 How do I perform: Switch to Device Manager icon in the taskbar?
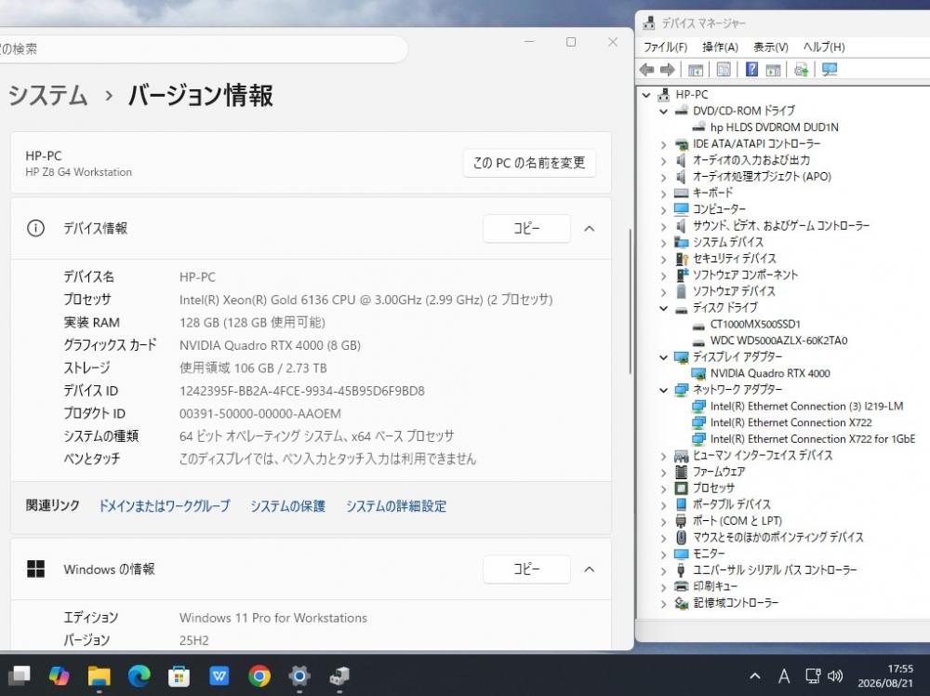tap(339, 676)
